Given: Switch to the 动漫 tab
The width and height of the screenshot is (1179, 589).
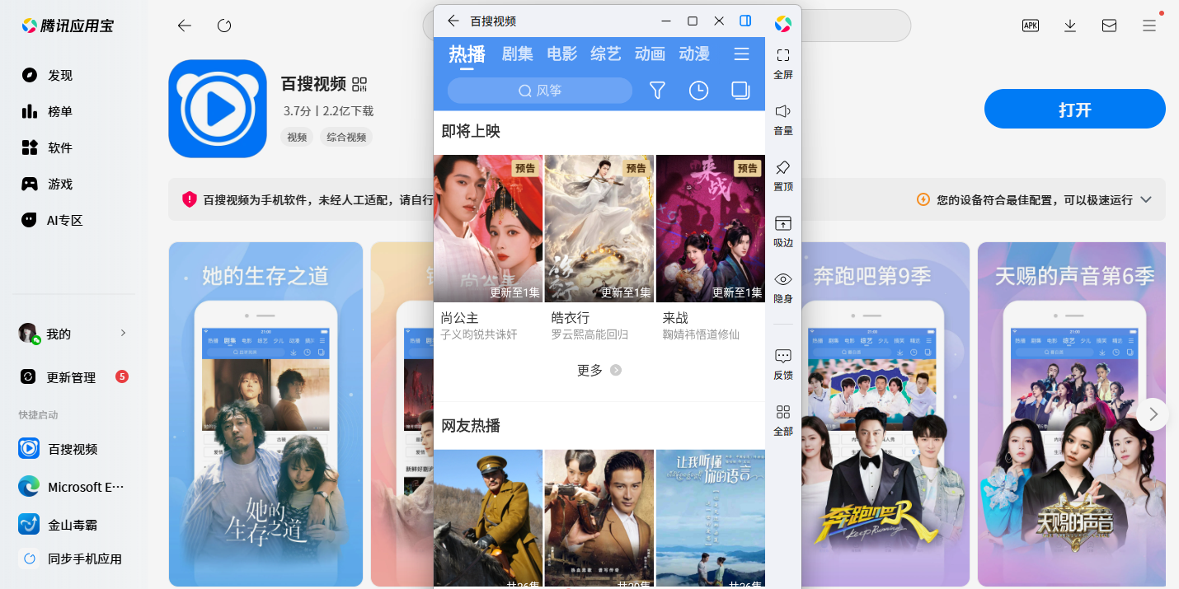Looking at the screenshot, I should (694, 54).
